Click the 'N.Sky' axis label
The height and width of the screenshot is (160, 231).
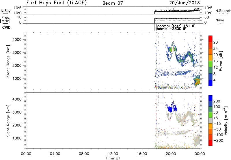pos(5,11)
